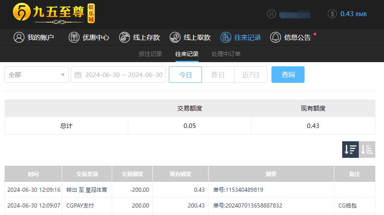Click the 0.05 total transaction value
This screenshot has height=215, width=384.
[x=190, y=126]
